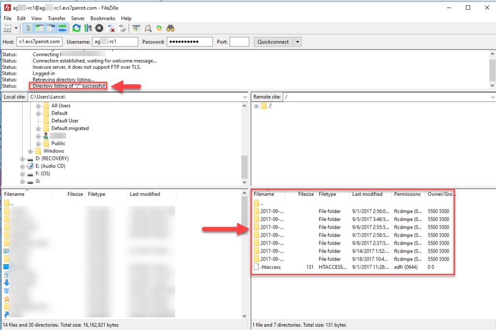The image size is (496, 330).
Task: Toggle processing of the transfer queue
Action: tap(88, 29)
